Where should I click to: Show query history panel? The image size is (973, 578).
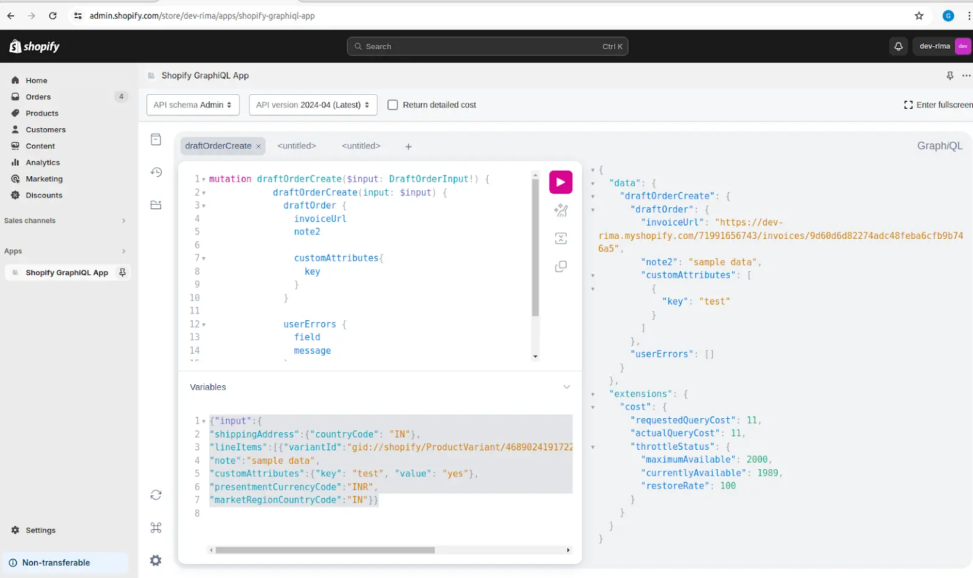pyautogui.click(x=156, y=172)
